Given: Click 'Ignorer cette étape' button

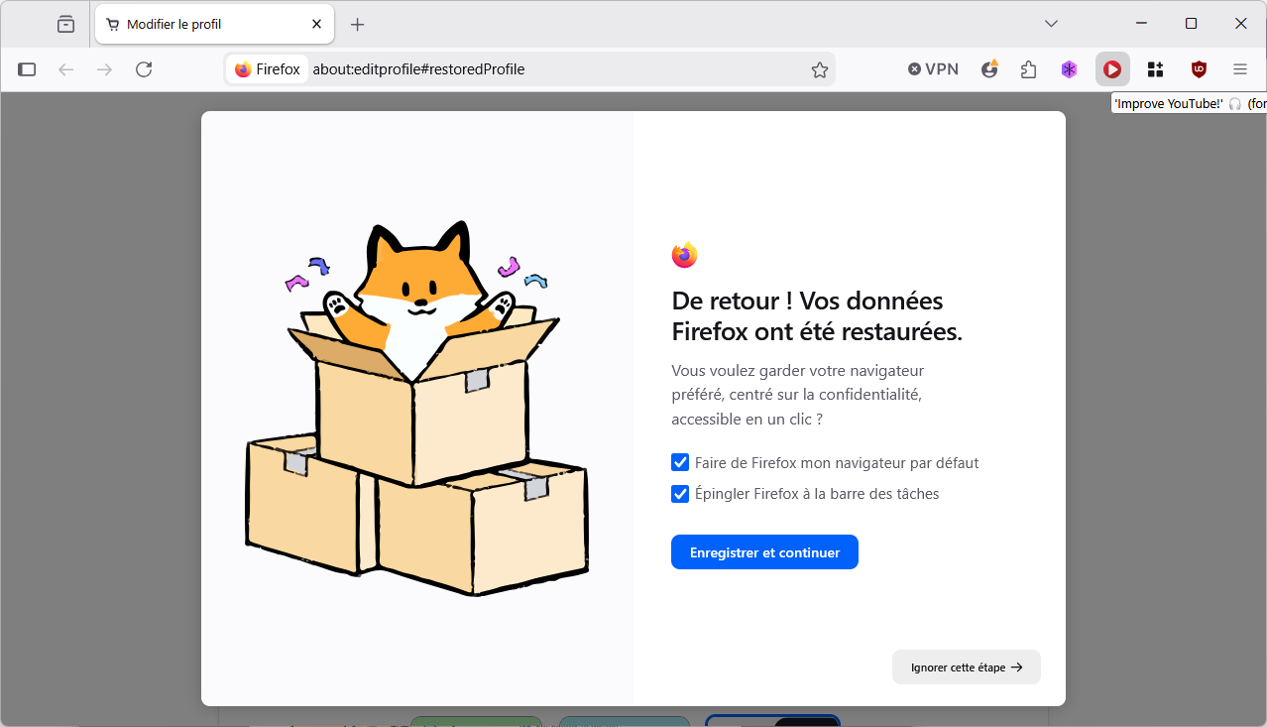Looking at the screenshot, I should [967, 667].
